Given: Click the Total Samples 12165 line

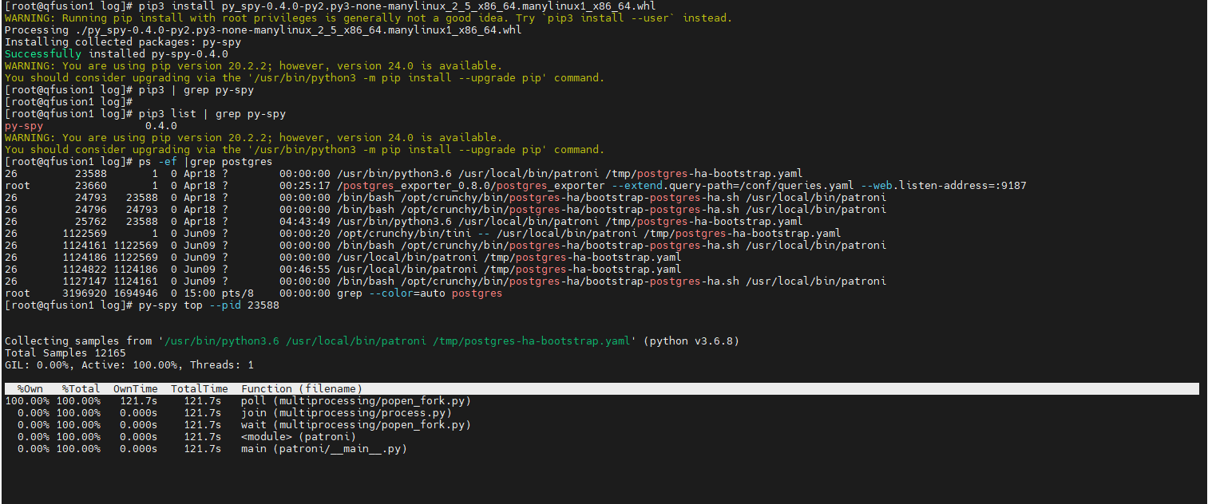Looking at the screenshot, I should pyautogui.click(x=66, y=352).
